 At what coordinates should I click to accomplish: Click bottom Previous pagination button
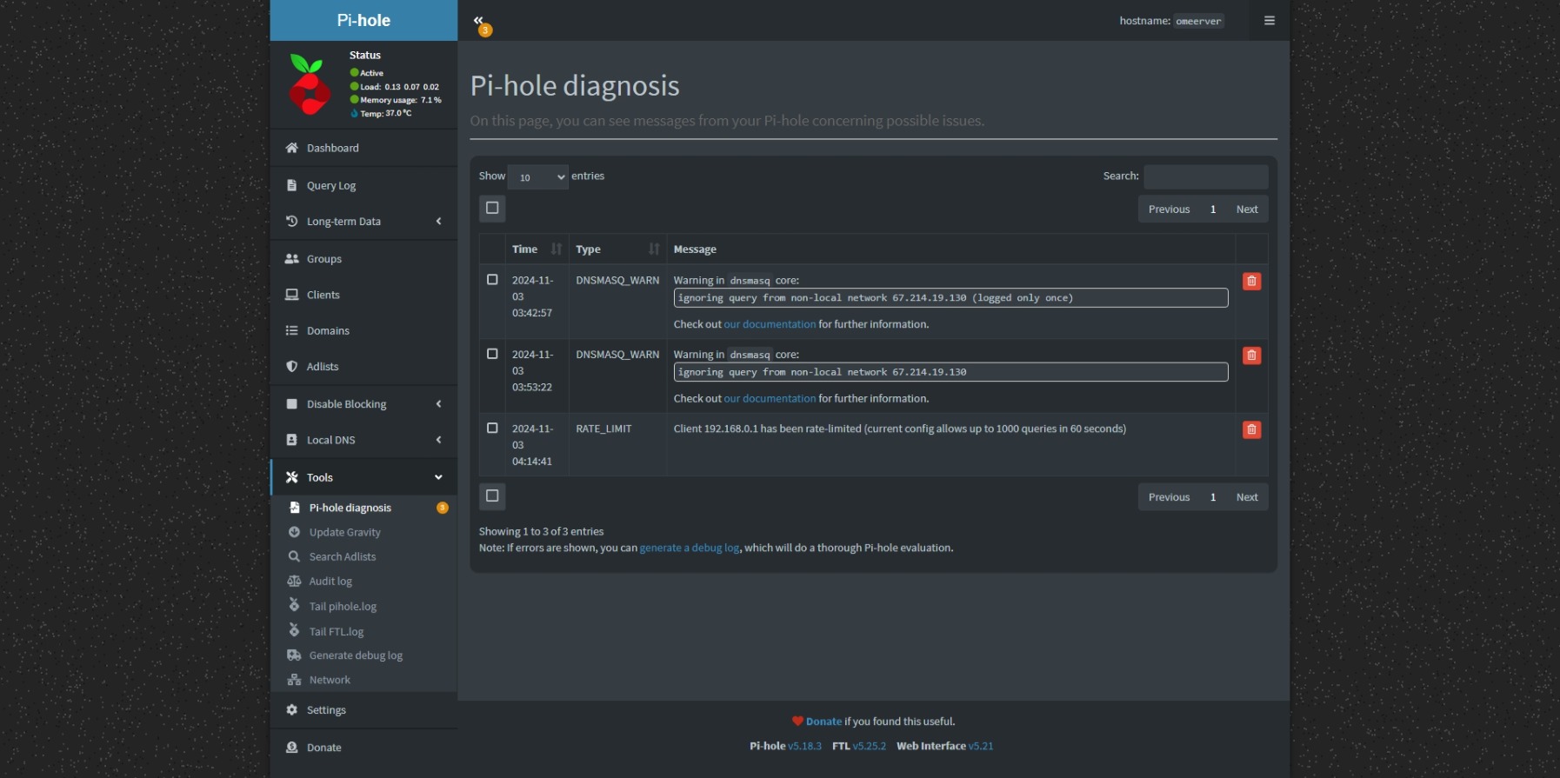pyautogui.click(x=1169, y=497)
